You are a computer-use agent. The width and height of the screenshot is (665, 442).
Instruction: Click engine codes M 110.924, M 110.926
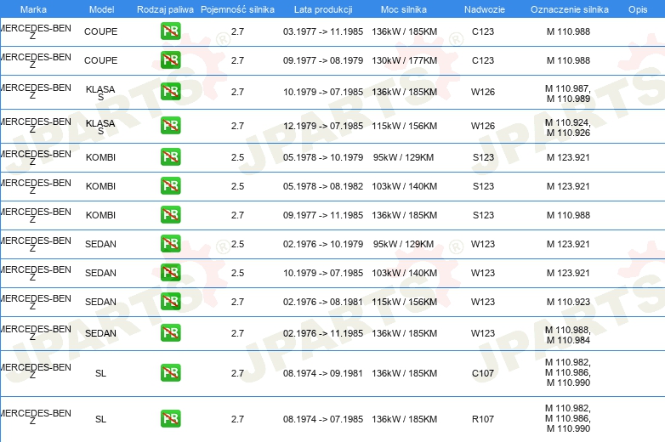point(568,127)
